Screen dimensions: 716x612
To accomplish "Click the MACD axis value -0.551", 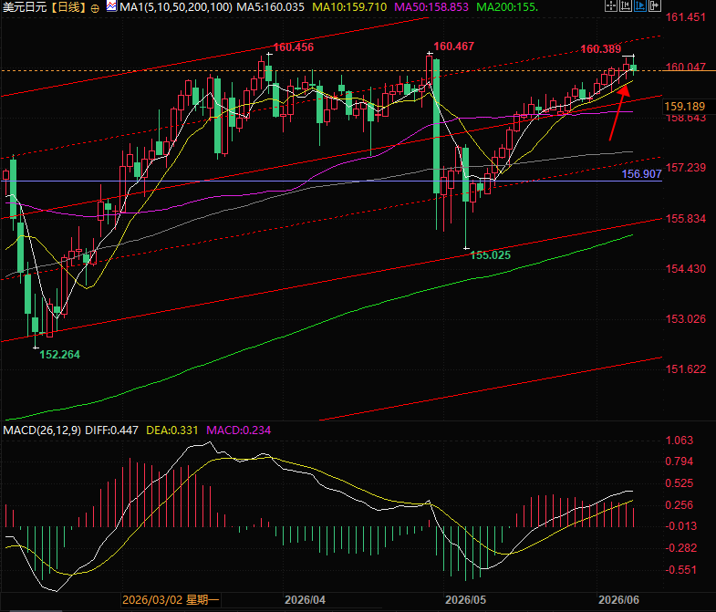I will pyautogui.click(x=680, y=569).
